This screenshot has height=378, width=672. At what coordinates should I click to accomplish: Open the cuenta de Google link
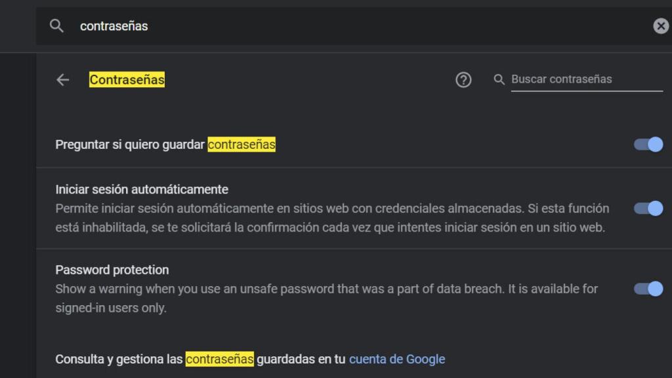[x=396, y=359]
